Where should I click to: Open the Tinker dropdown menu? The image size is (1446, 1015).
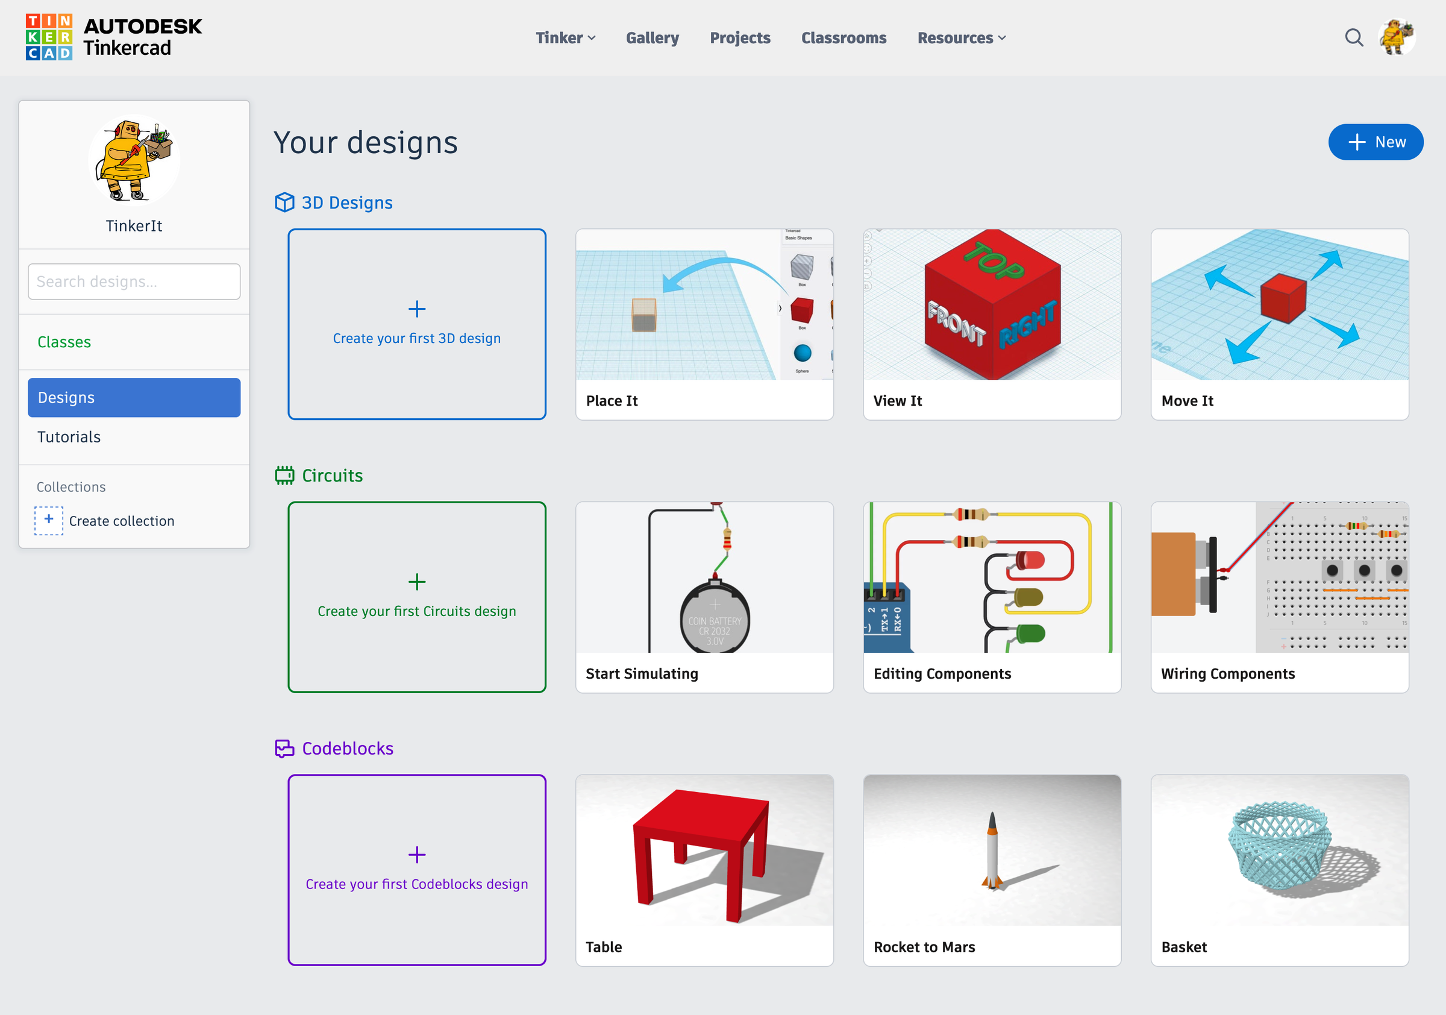pos(565,38)
